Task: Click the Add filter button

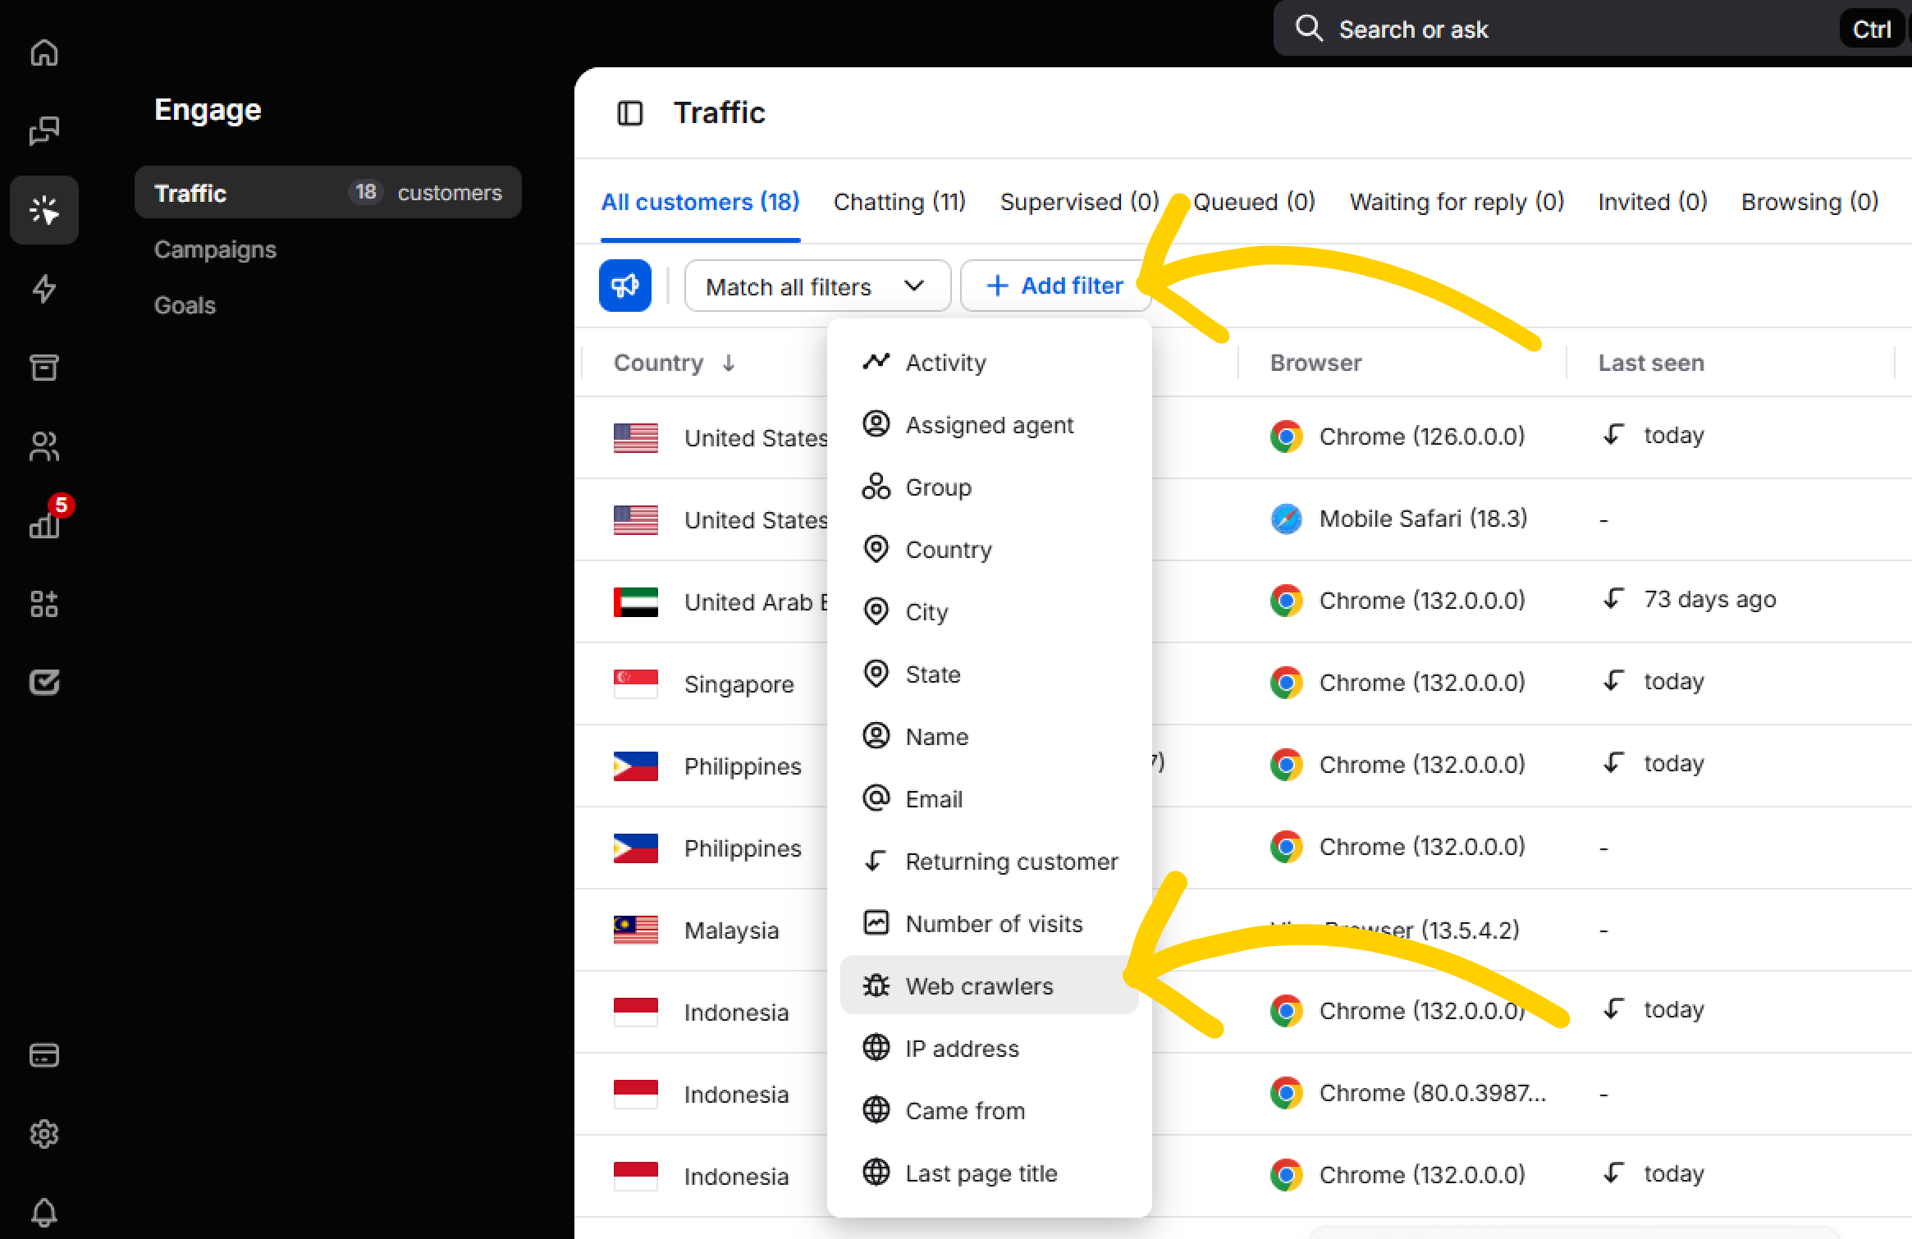Action: tap(1054, 285)
